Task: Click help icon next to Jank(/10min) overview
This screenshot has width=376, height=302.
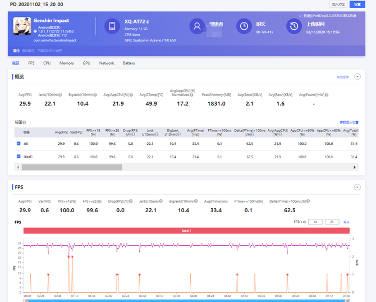Action: (x=60, y=95)
